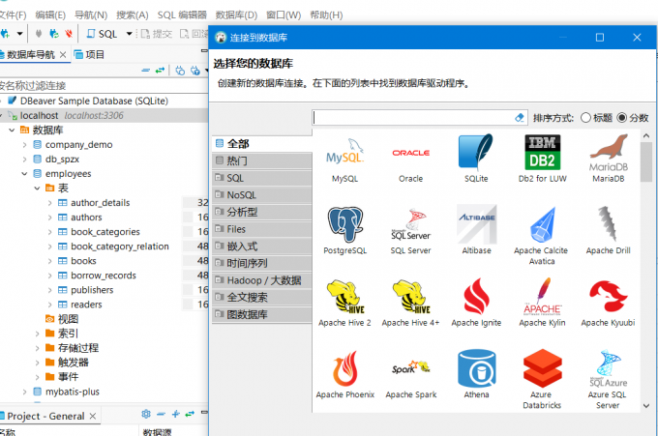The height and width of the screenshot is (436, 658).
Task: Open the 编辑(E) menu
Action: 50,15
